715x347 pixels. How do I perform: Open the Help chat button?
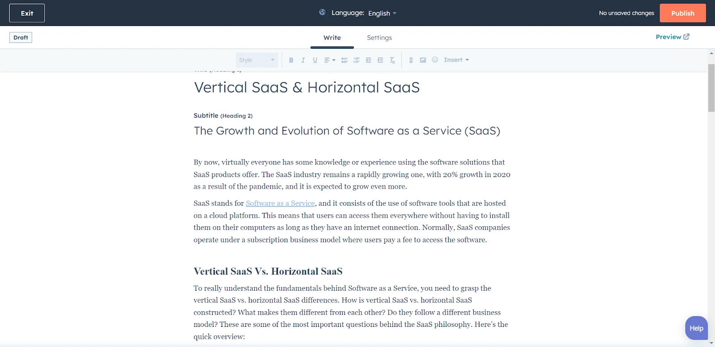(696, 328)
